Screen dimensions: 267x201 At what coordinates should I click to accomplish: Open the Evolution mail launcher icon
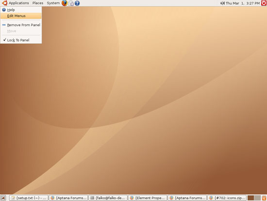pos(71,3)
